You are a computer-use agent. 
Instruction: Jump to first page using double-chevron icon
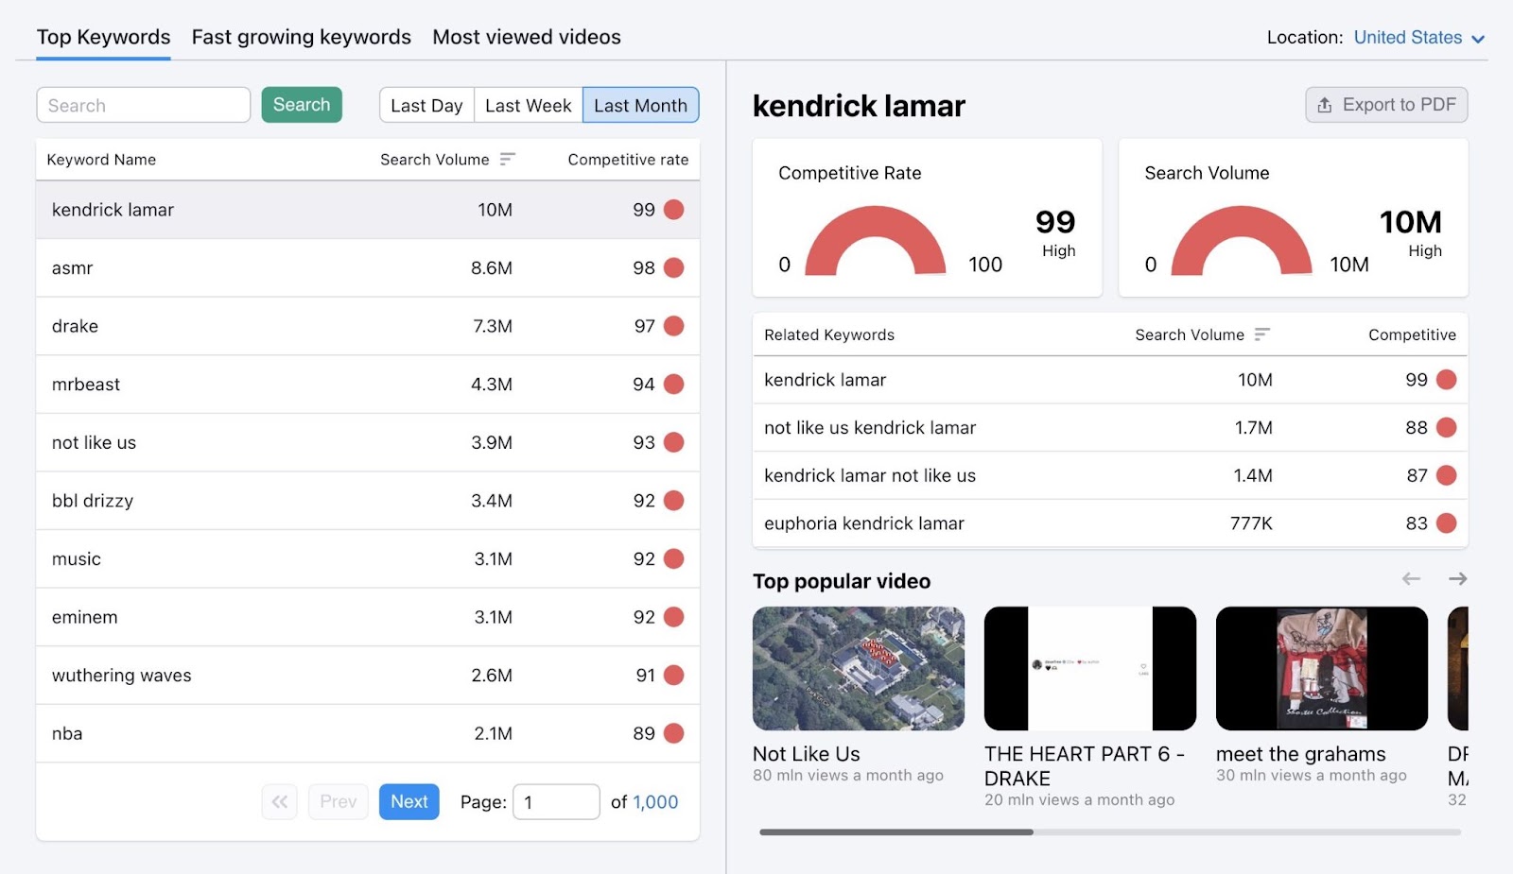(x=279, y=801)
